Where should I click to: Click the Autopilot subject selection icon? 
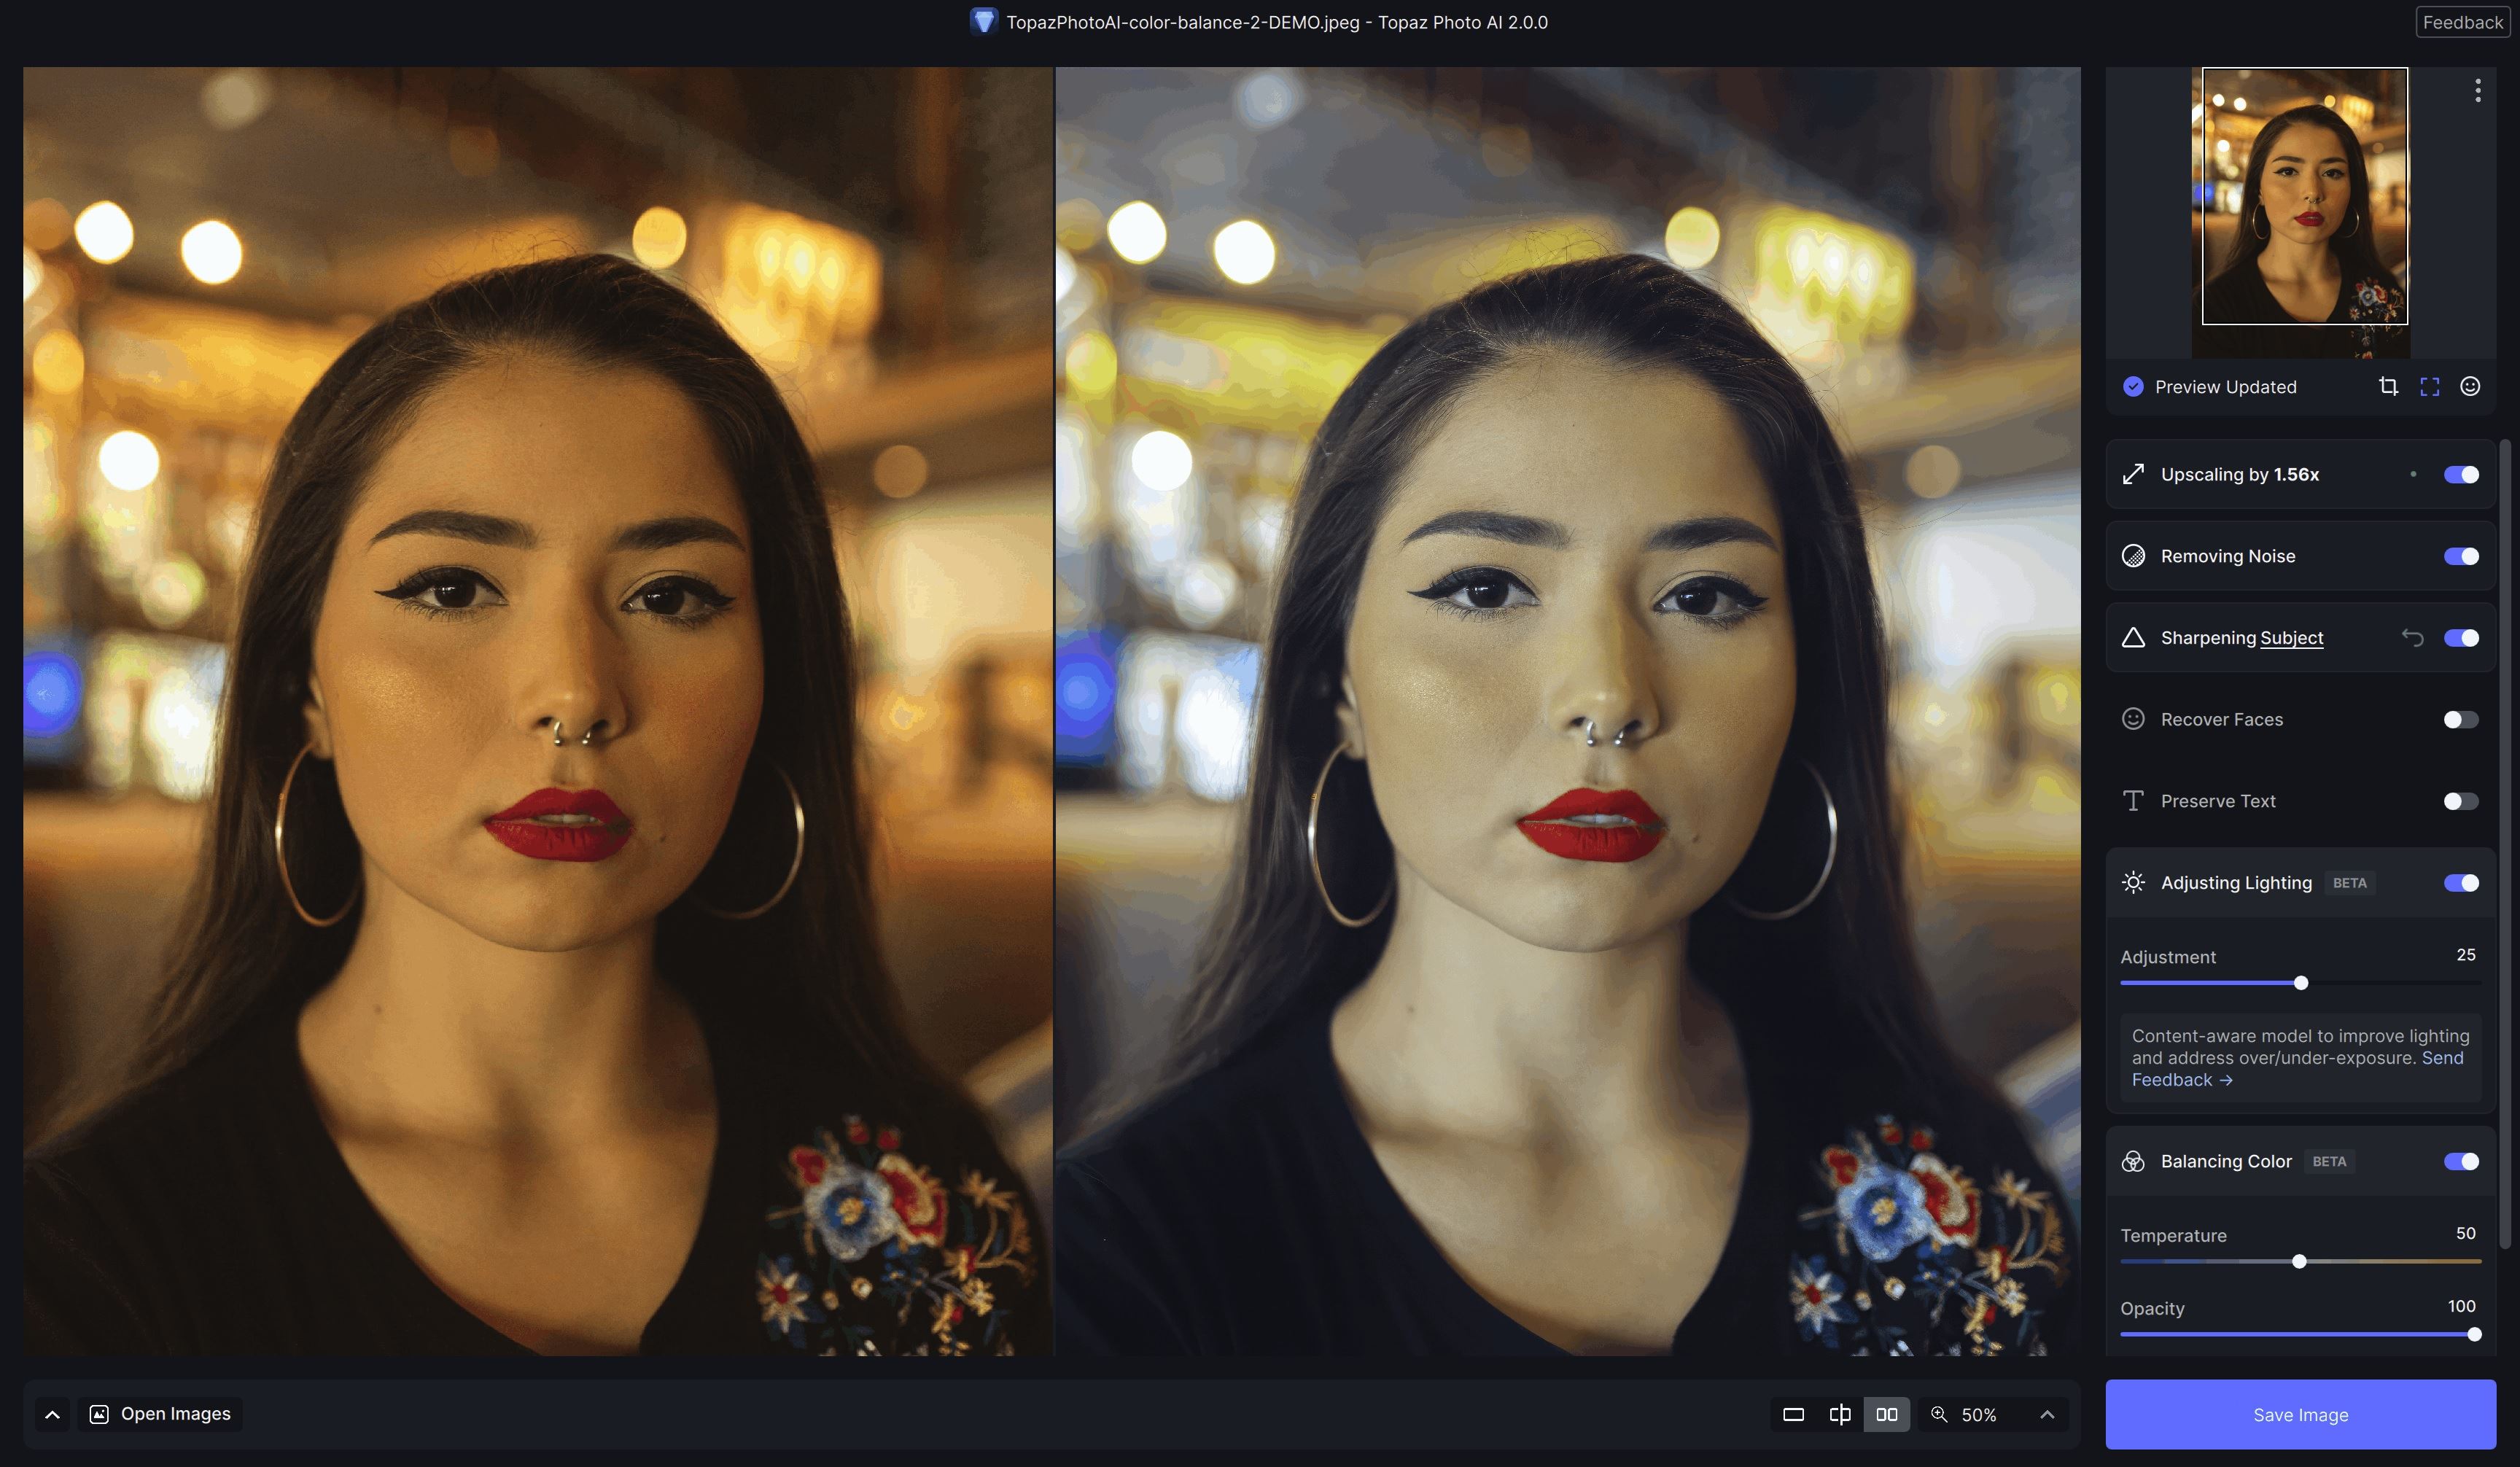(2430, 387)
